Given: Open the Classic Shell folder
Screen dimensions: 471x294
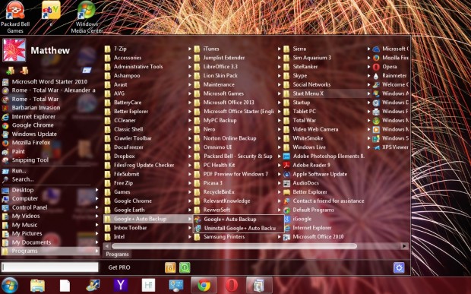Looking at the screenshot, I should [x=148, y=129].
